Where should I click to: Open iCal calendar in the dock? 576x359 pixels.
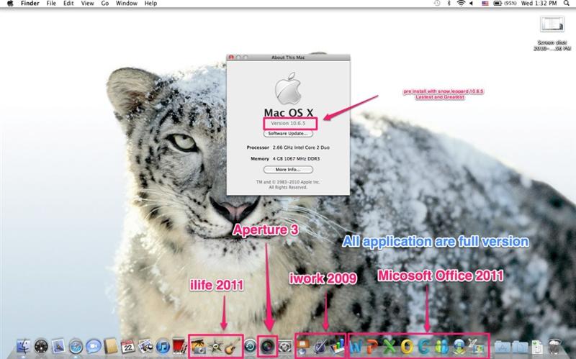[128, 347]
